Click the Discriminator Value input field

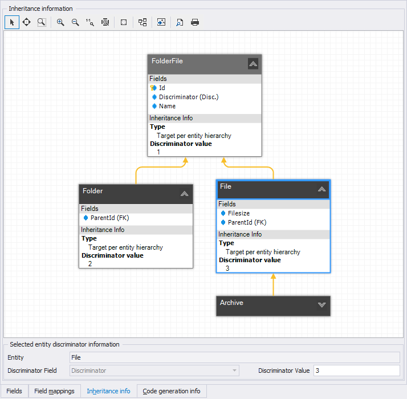356,370
